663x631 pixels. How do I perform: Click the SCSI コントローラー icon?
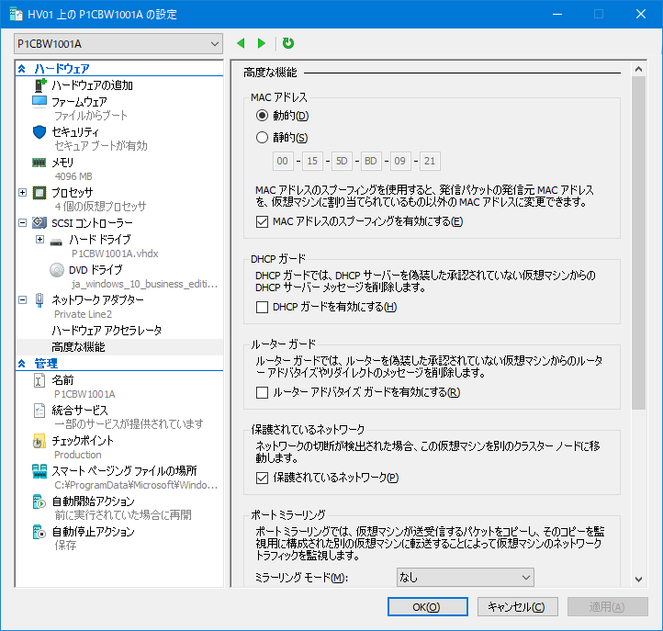(x=39, y=222)
